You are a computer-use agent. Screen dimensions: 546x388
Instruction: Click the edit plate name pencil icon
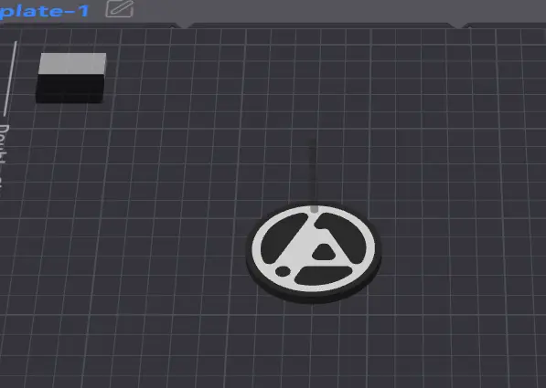(120, 9)
